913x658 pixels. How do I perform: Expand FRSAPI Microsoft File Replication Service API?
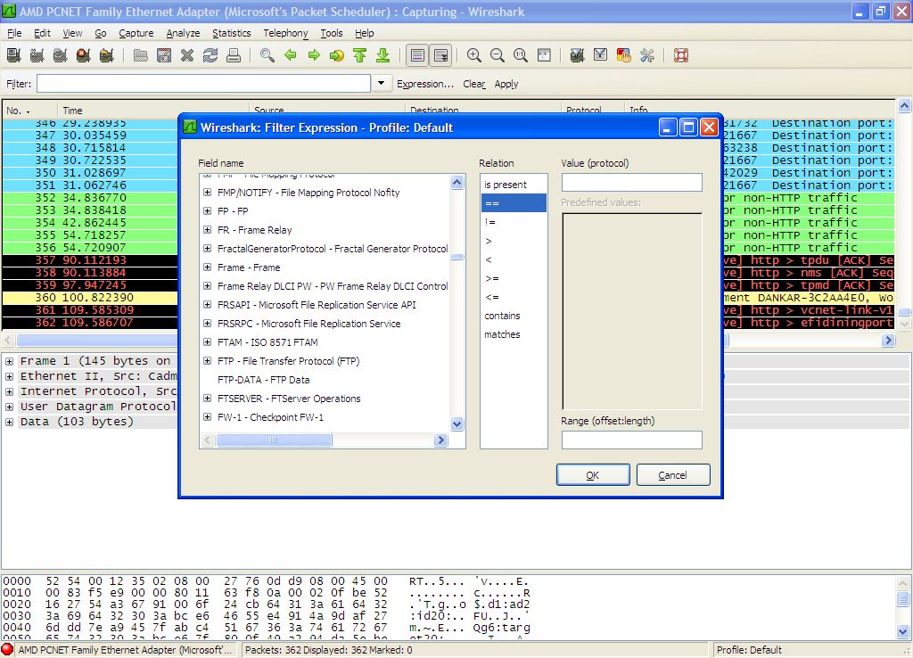pyautogui.click(x=207, y=305)
